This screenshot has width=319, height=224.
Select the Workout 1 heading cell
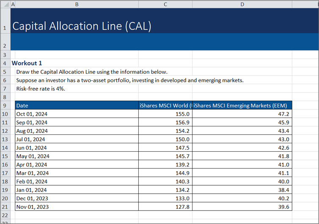(x=27, y=63)
